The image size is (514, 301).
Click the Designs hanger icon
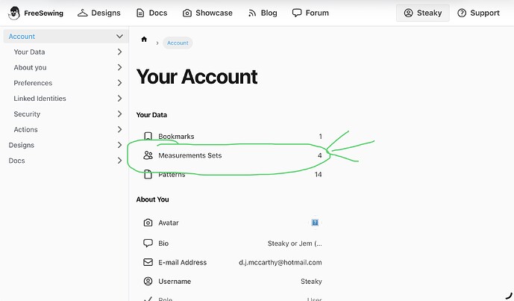tap(82, 13)
